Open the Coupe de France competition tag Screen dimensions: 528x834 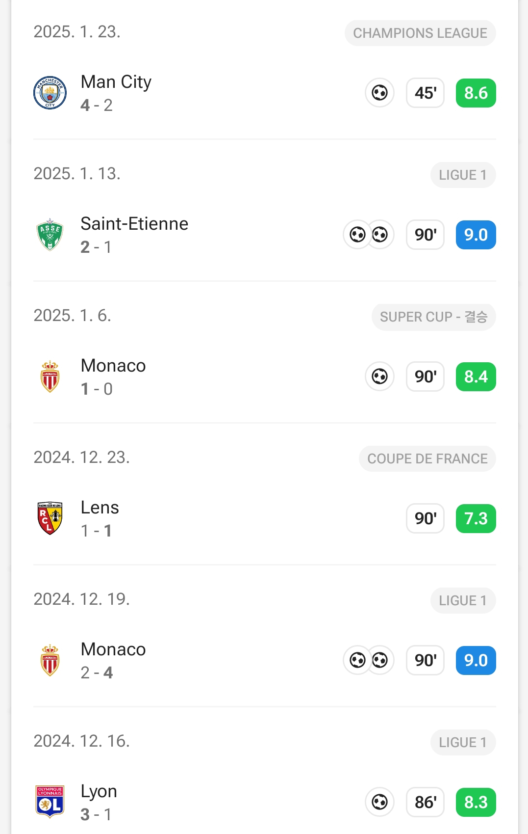coord(427,459)
